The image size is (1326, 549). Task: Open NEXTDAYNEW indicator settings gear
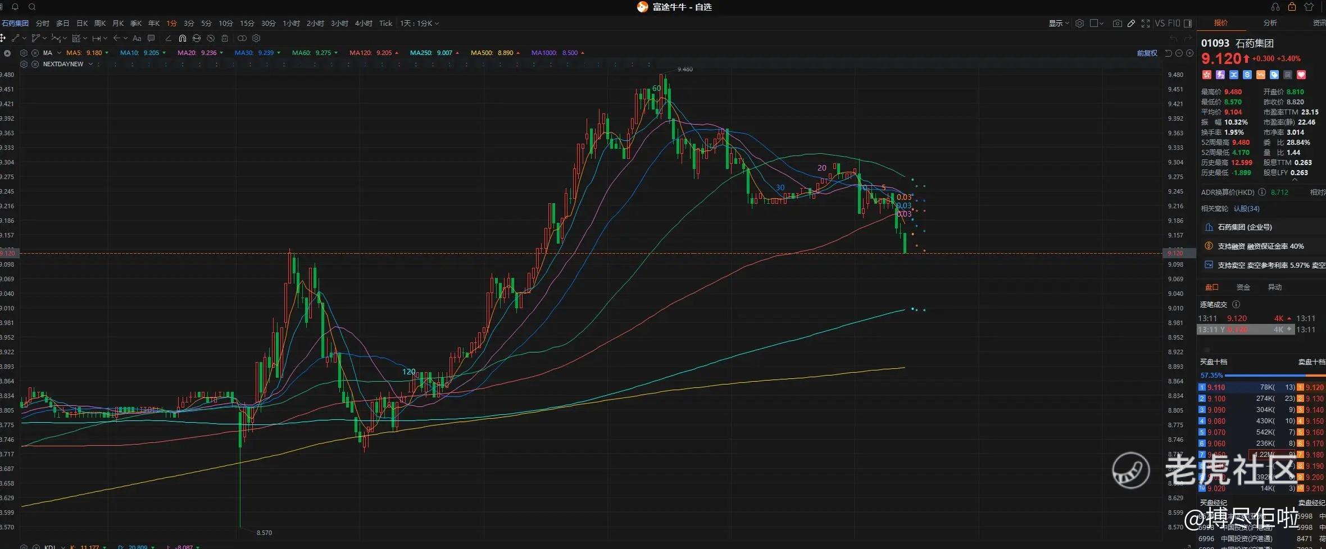point(24,64)
